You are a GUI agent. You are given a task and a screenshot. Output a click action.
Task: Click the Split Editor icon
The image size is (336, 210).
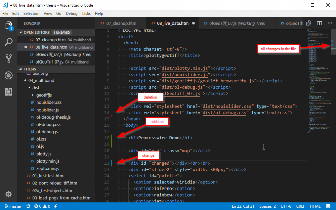pos(319,23)
